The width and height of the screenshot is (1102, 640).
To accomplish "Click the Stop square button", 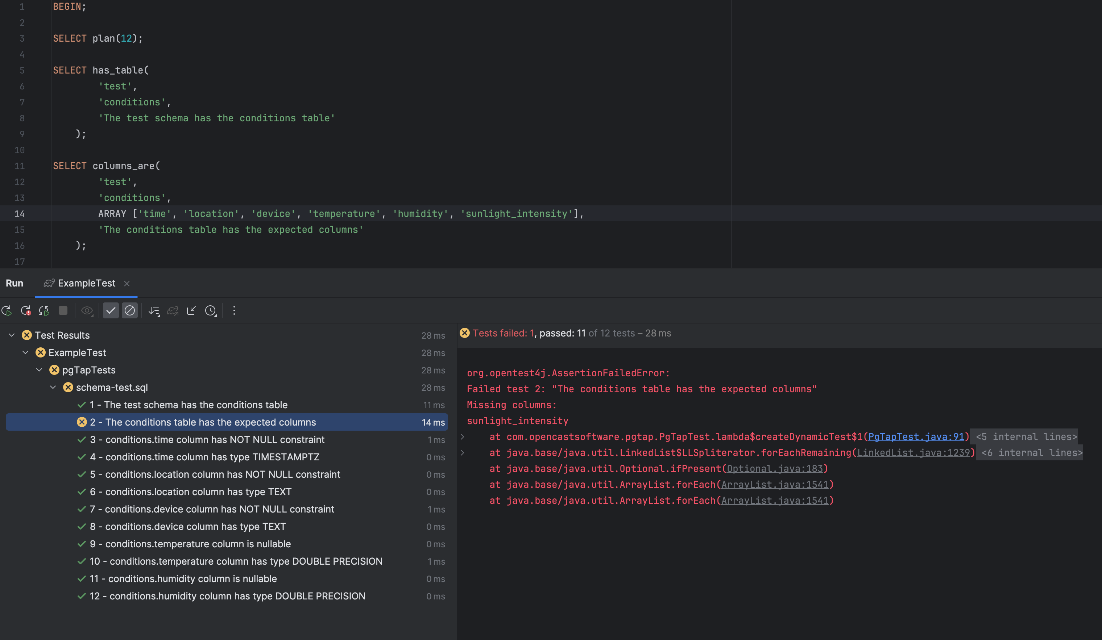I will tap(63, 311).
